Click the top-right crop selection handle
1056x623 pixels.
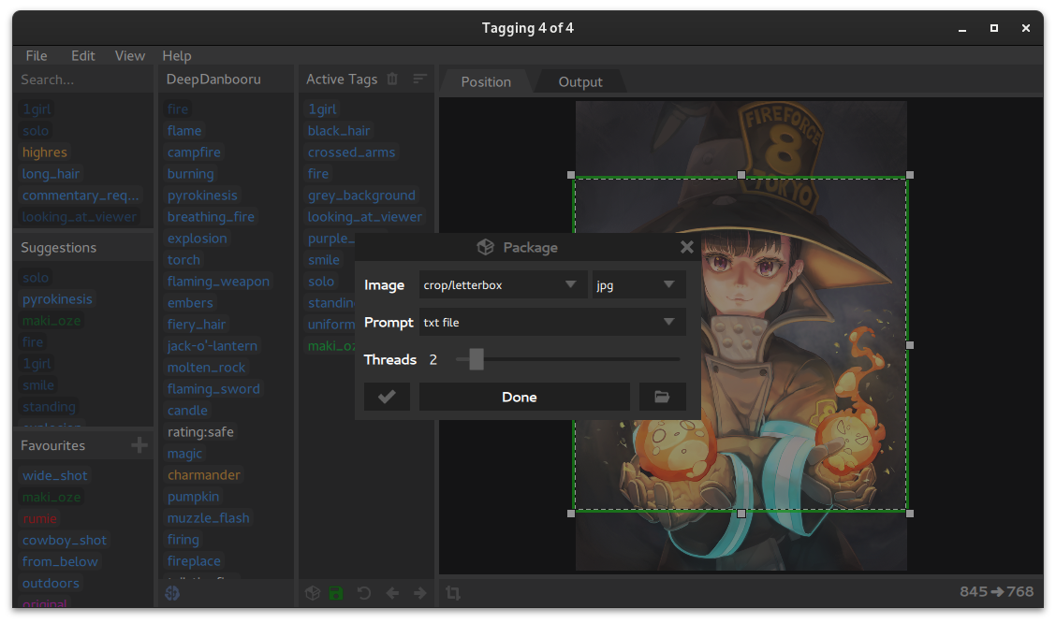click(x=910, y=175)
